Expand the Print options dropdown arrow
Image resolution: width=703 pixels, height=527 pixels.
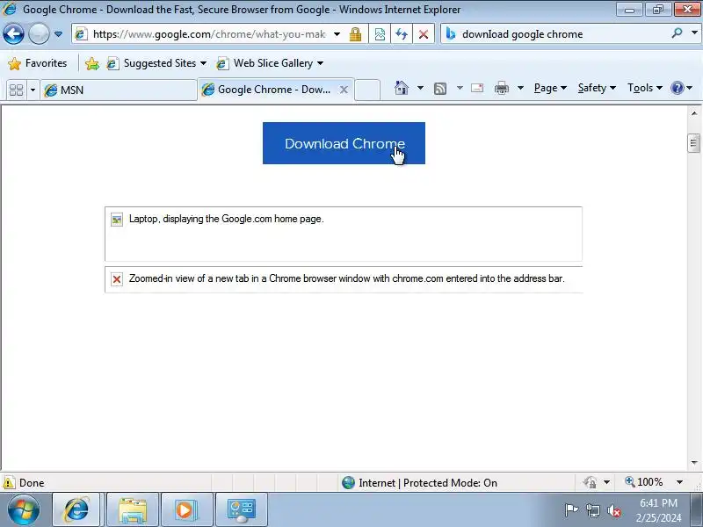[520, 88]
